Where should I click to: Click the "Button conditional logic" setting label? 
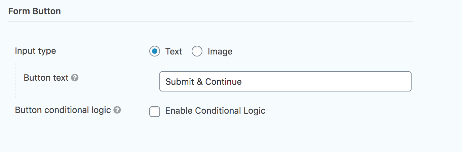click(63, 110)
